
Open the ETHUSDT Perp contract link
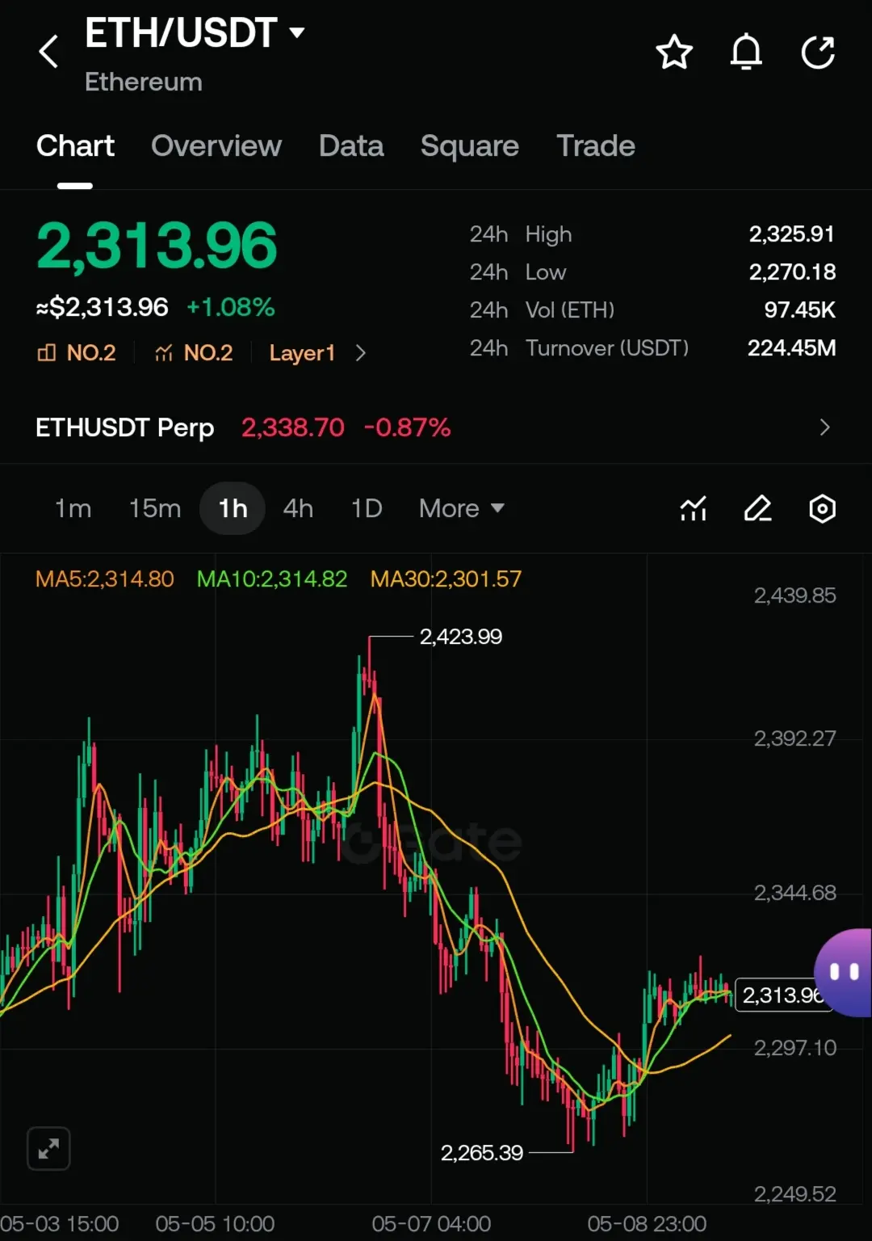[125, 427]
